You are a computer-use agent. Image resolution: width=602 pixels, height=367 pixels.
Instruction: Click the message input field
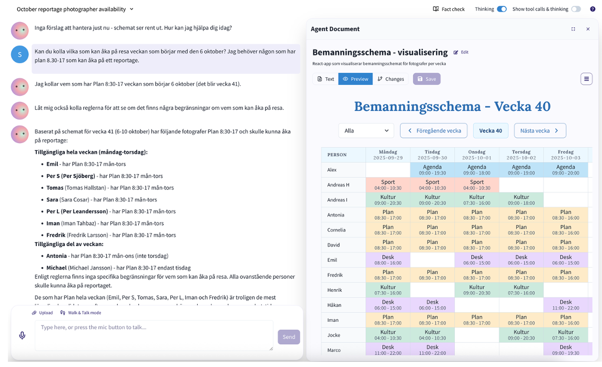pos(152,335)
